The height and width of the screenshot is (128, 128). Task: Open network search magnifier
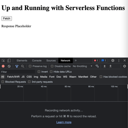pos(22,66)
